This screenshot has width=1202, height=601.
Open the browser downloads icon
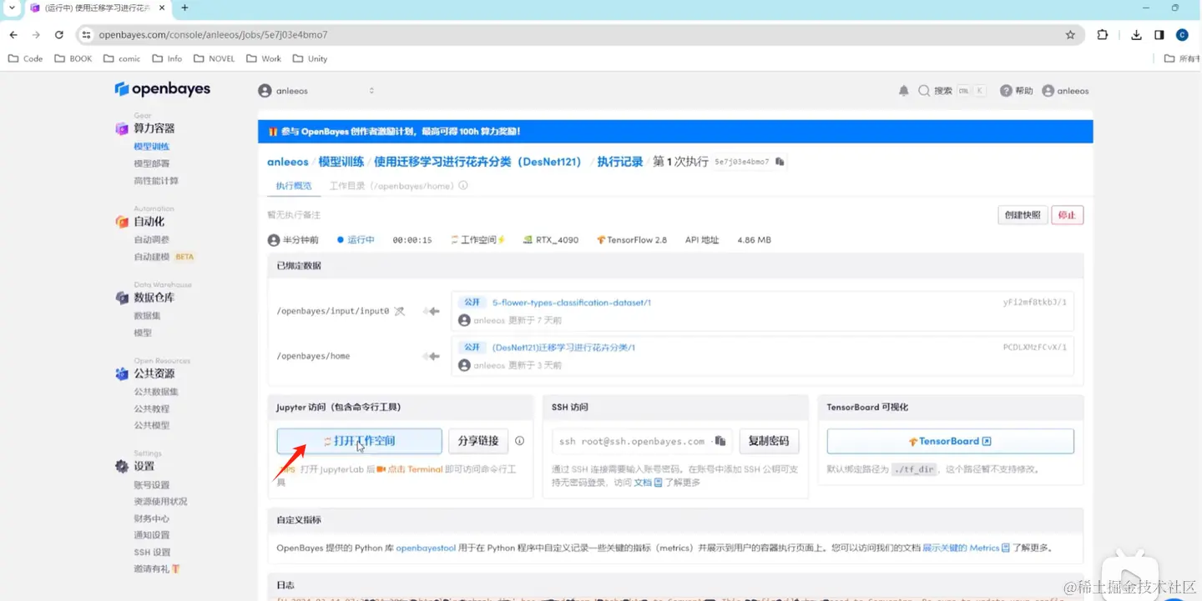point(1136,35)
